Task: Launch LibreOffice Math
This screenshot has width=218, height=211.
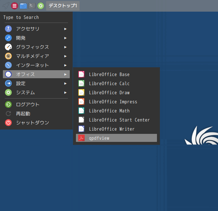Action: point(116,111)
